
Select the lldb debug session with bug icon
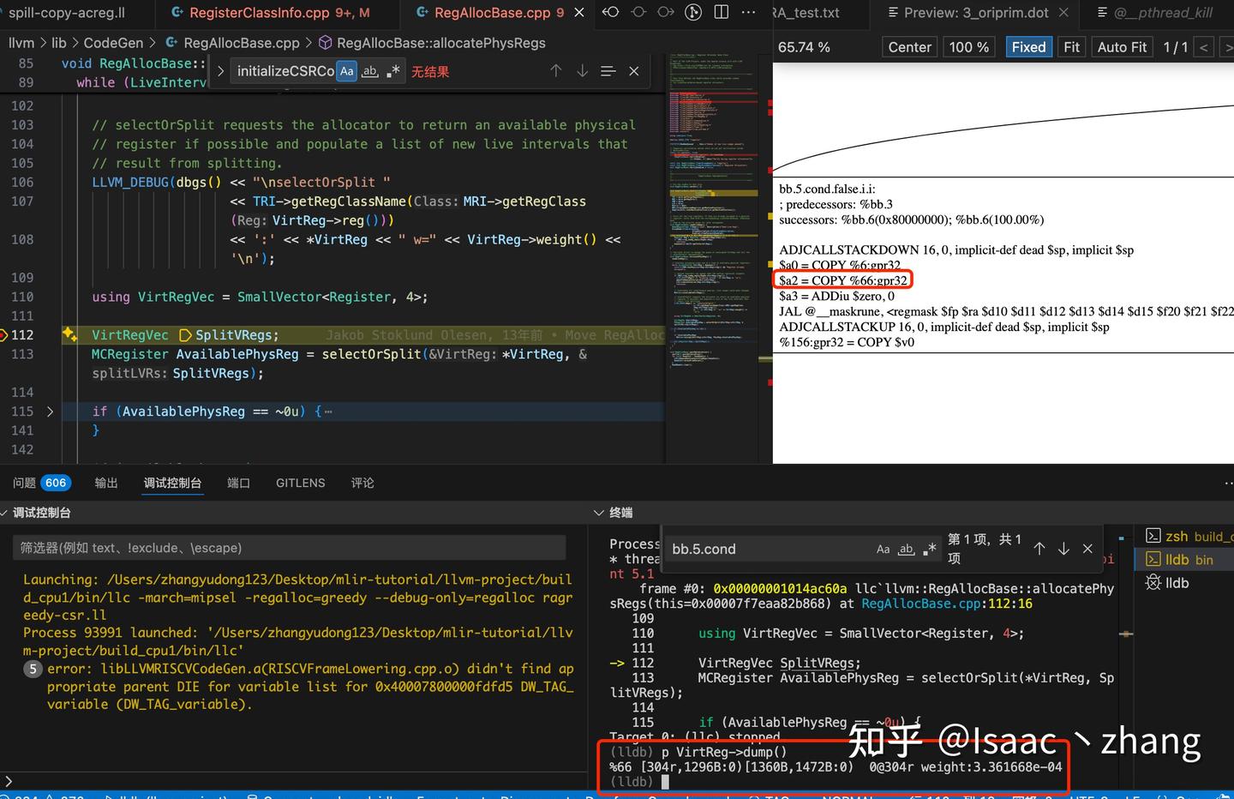point(1168,583)
